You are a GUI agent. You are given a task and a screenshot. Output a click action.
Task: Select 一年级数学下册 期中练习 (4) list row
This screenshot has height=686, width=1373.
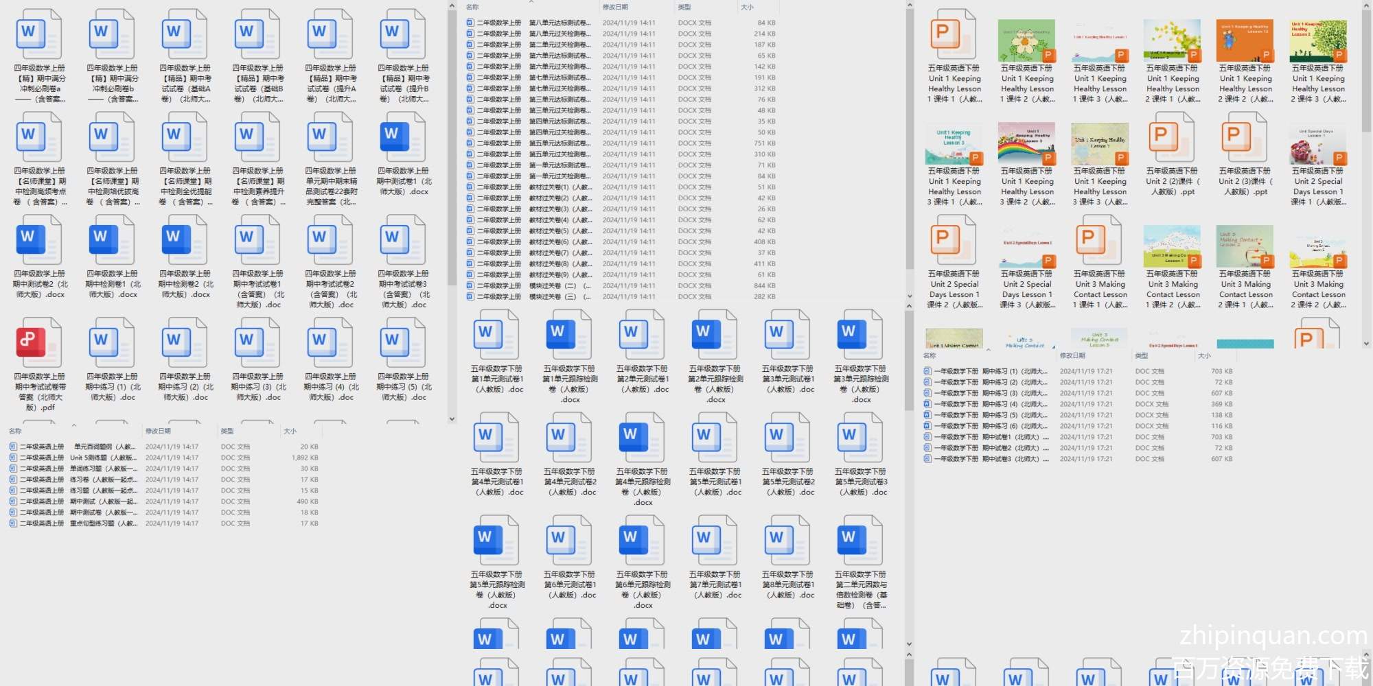pyautogui.click(x=989, y=404)
